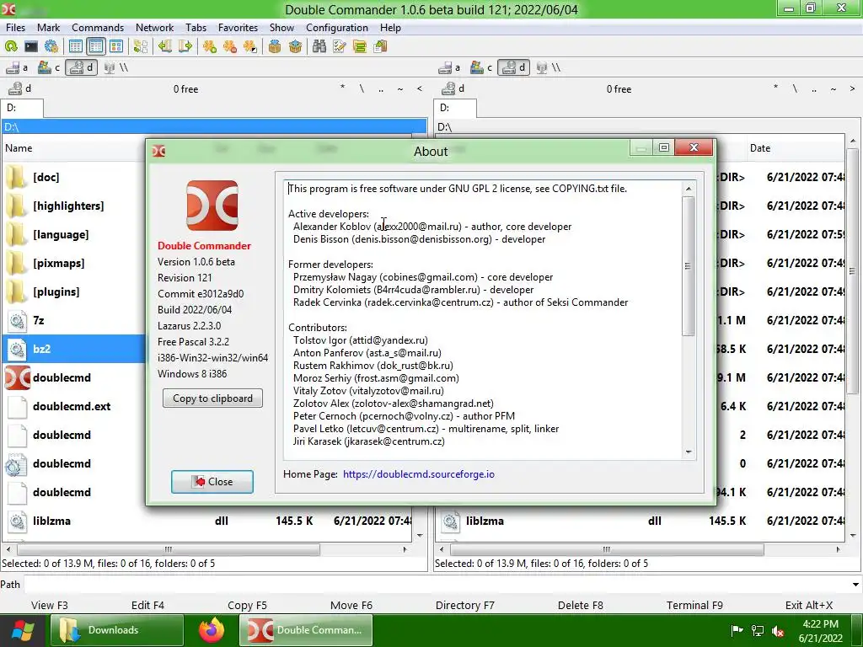Open left panel drive list button d
The height and width of the screenshot is (647, 863).
pos(20,88)
